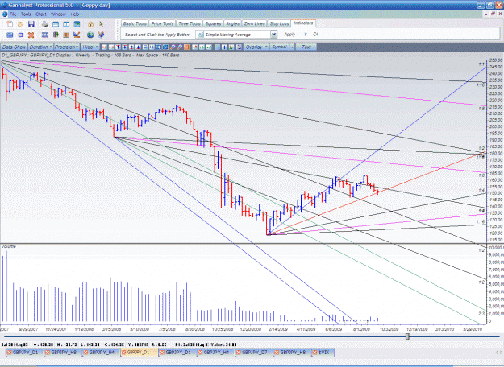Viewport: 504px width, 367px height.
Task: Click the highlighted orange GBPJPY_D1 chart tab
Action: point(140,353)
